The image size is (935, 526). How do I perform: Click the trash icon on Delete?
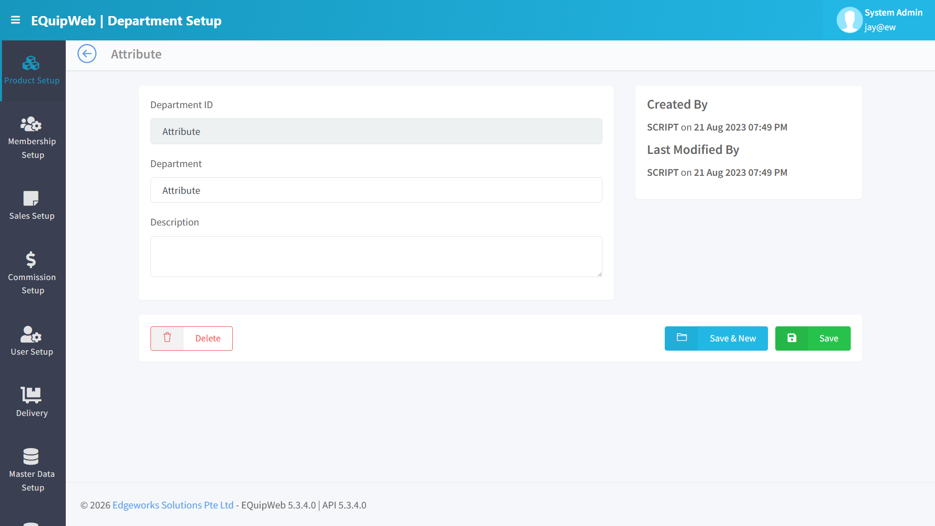(167, 338)
